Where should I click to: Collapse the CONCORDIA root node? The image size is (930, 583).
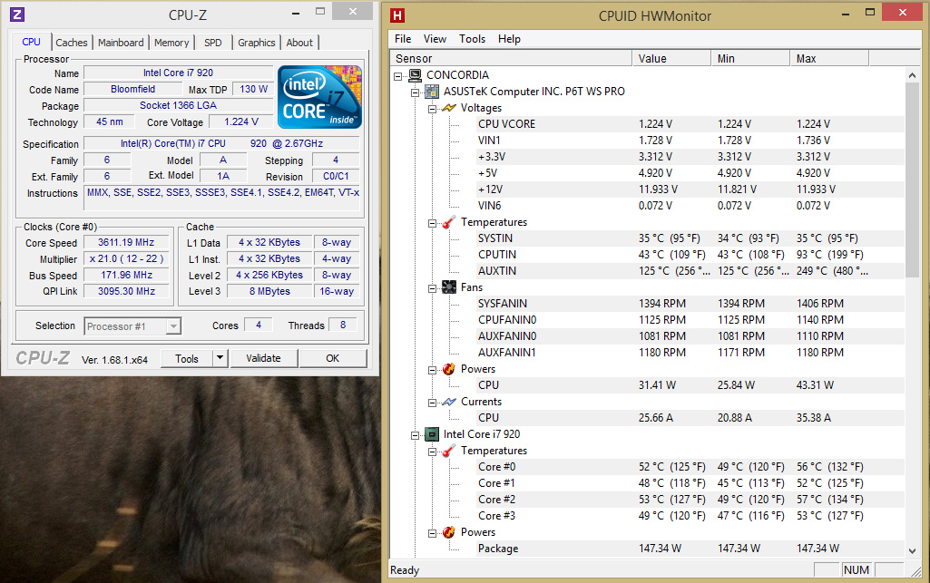(x=398, y=76)
